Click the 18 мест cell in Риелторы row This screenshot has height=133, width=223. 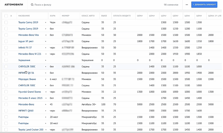coord(54,123)
